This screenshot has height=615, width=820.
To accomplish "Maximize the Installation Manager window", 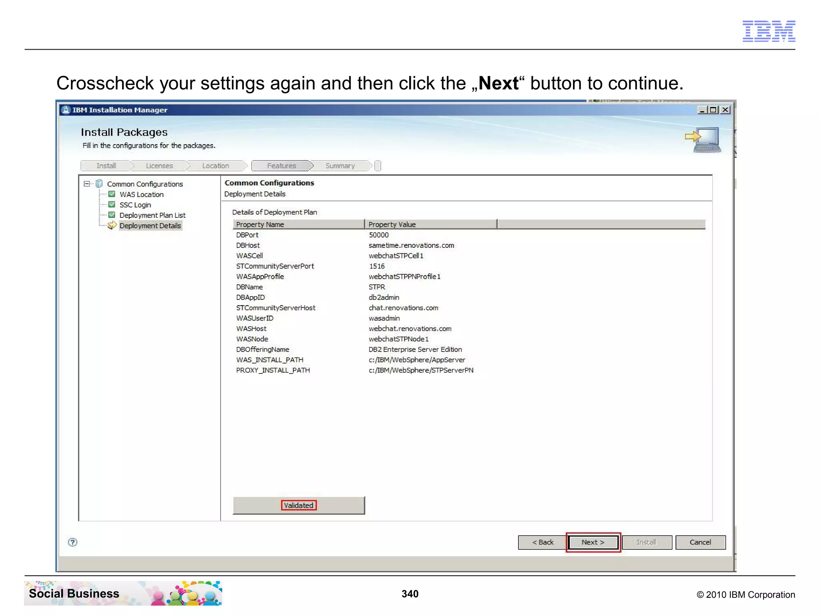I will point(713,110).
